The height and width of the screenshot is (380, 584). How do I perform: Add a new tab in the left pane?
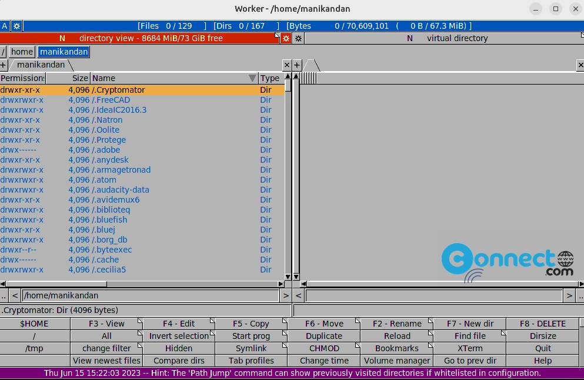tap(4, 65)
